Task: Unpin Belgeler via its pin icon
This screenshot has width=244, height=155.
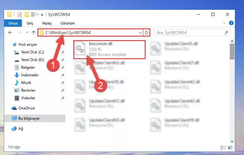Action: coord(63,67)
